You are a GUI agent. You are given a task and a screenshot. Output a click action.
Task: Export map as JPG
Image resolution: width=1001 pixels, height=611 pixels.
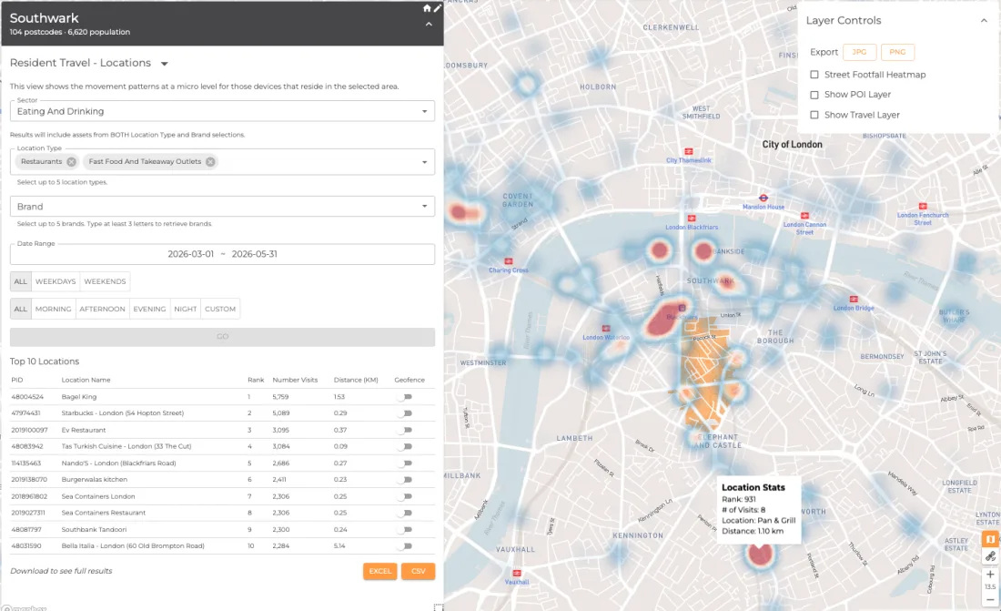click(859, 52)
